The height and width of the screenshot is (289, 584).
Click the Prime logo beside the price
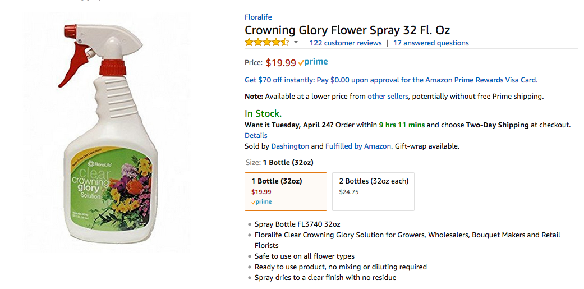click(313, 62)
